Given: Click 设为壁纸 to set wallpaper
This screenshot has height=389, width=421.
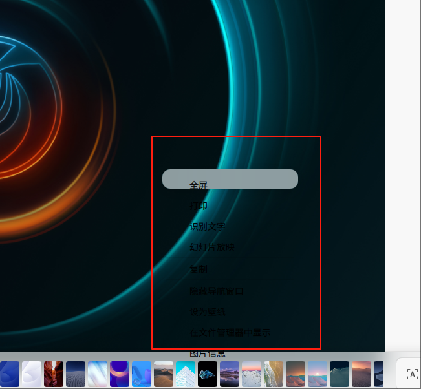Looking at the screenshot, I should point(208,311).
